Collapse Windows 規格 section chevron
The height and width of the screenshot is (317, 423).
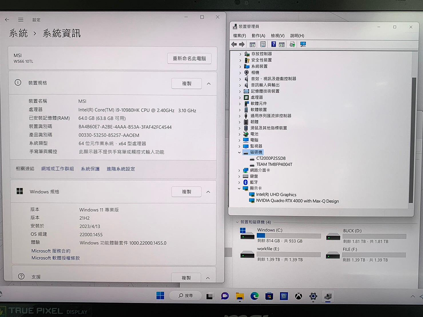click(x=208, y=192)
